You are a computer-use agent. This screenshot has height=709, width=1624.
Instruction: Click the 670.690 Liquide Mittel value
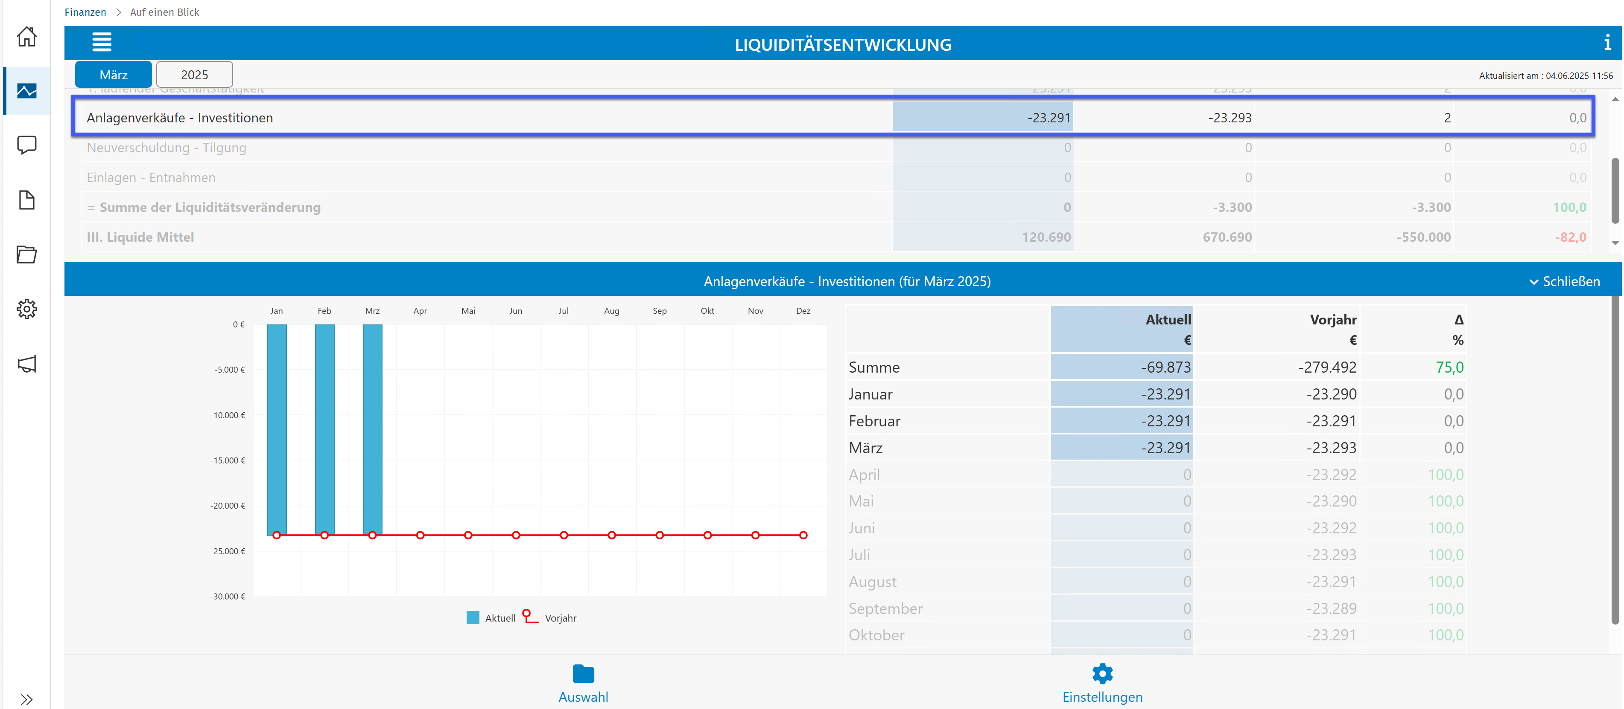pyautogui.click(x=1227, y=237)
